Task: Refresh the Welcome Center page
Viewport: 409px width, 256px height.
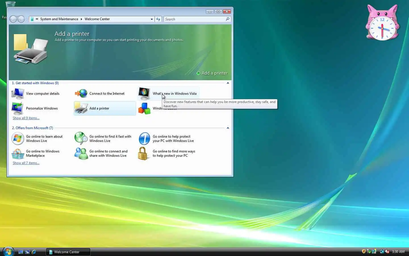Action: (158, 19)
